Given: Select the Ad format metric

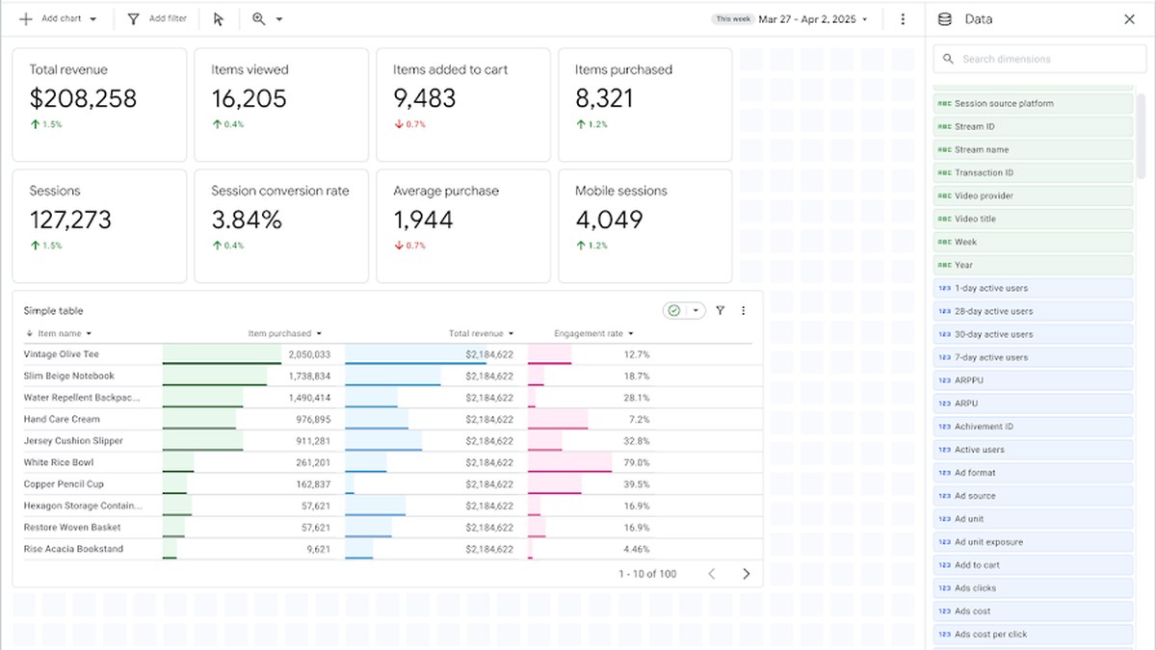Looking at the screenshot, I should click(x=1034, y=473).
